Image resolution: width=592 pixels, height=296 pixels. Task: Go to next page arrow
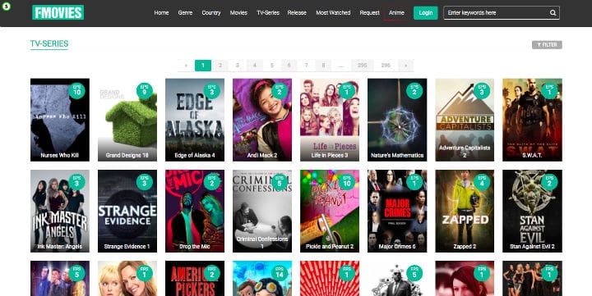click(x=406, y=66)
